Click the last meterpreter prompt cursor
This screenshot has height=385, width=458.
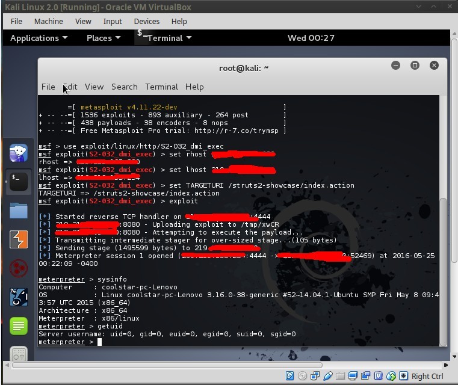click(x=99, y=342)
